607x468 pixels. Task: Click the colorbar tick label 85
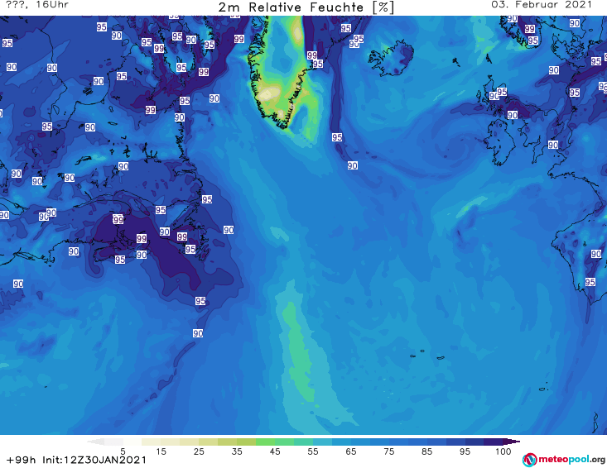pyautogui.click(x=427, y=451)
